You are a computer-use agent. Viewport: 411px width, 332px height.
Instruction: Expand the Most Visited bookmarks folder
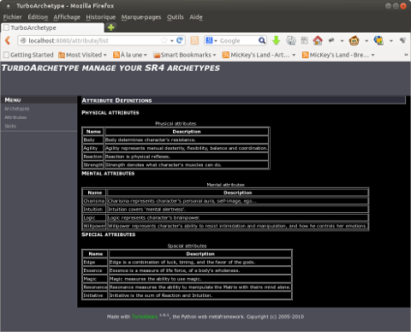pos(82,55)
